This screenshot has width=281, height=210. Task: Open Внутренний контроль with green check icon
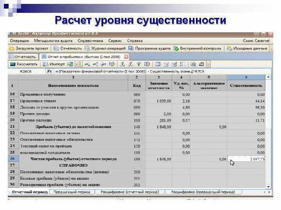click(x=197, y=48)
